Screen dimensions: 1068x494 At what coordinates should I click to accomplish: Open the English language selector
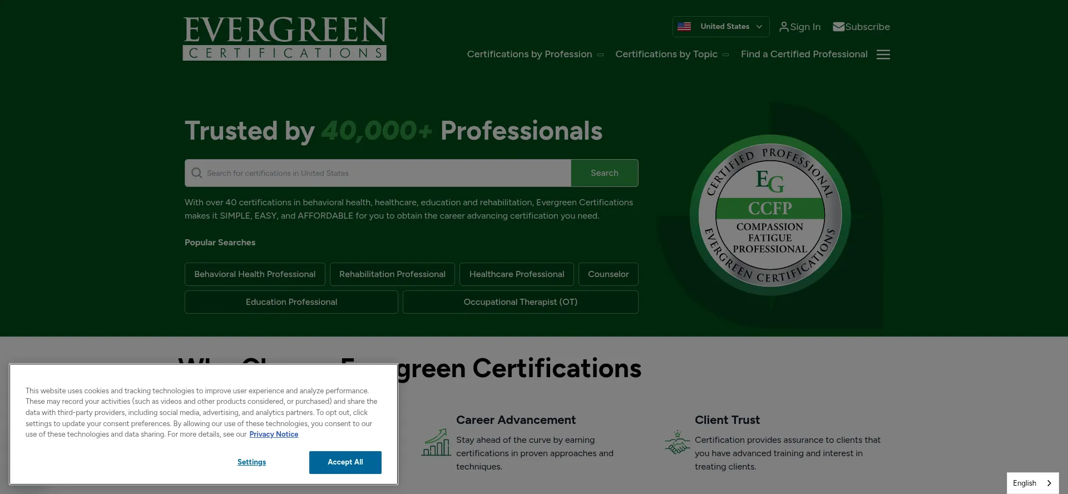click(x=1033, y=483)
